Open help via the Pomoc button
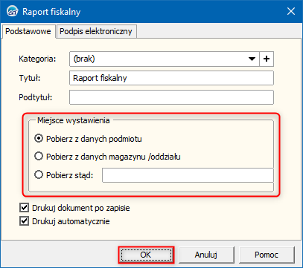This screenshot has height=268, width=303. [x=267, y=255]
